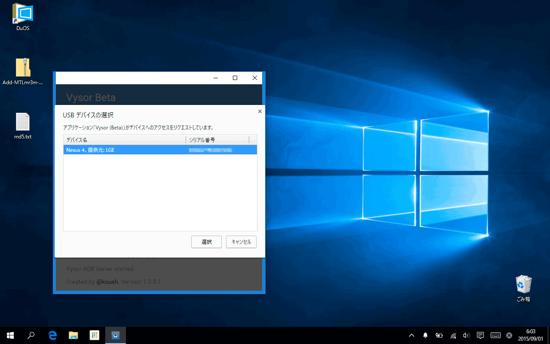Open the date and time from the taskbar
The height and width of the screenshot is (344, 550).
coord(530,335)
